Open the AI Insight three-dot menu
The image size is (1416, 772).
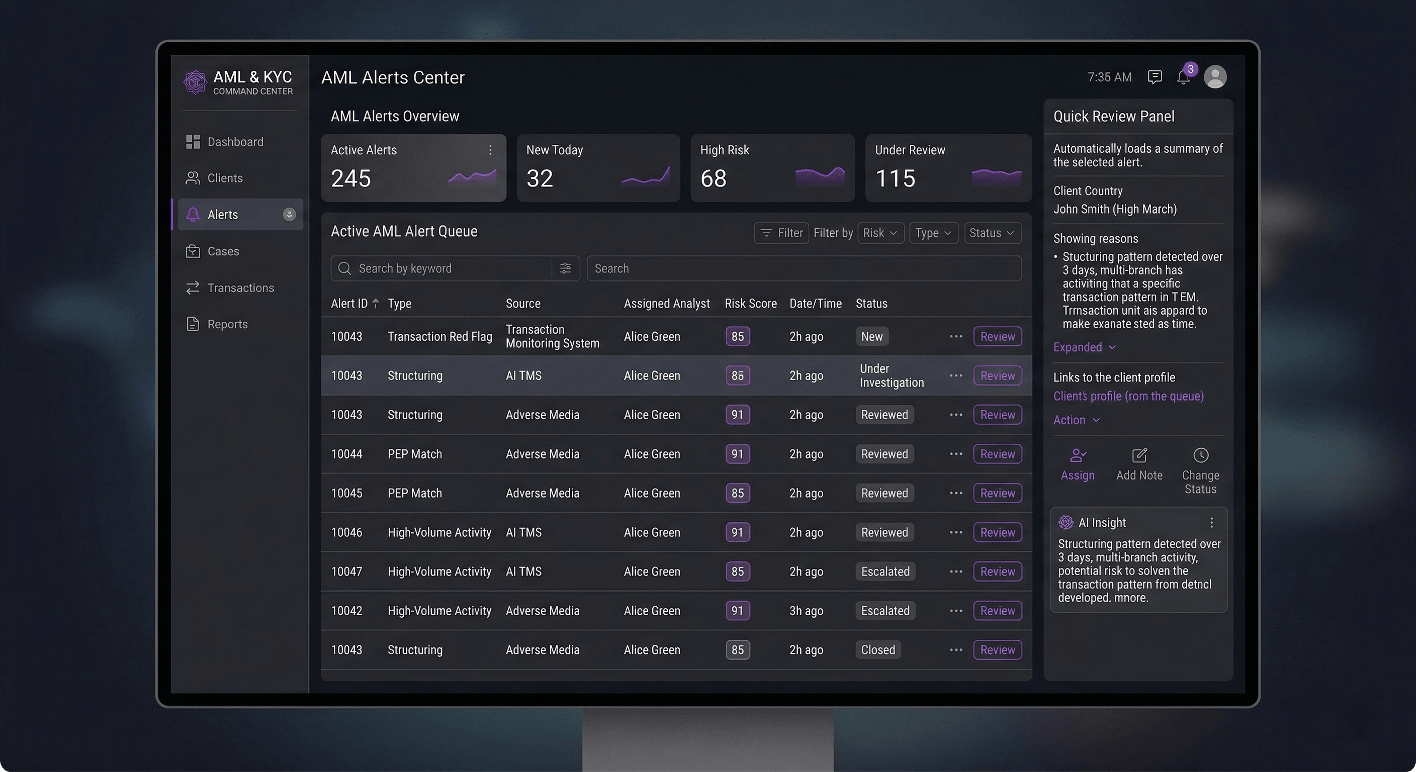[1211, 522]
